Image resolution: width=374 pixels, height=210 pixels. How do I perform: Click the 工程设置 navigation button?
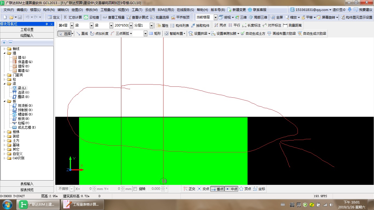(x=27, y=30)
